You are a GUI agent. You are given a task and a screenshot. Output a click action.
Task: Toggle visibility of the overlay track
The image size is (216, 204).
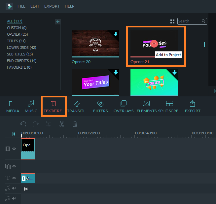(x=14, y=166)
